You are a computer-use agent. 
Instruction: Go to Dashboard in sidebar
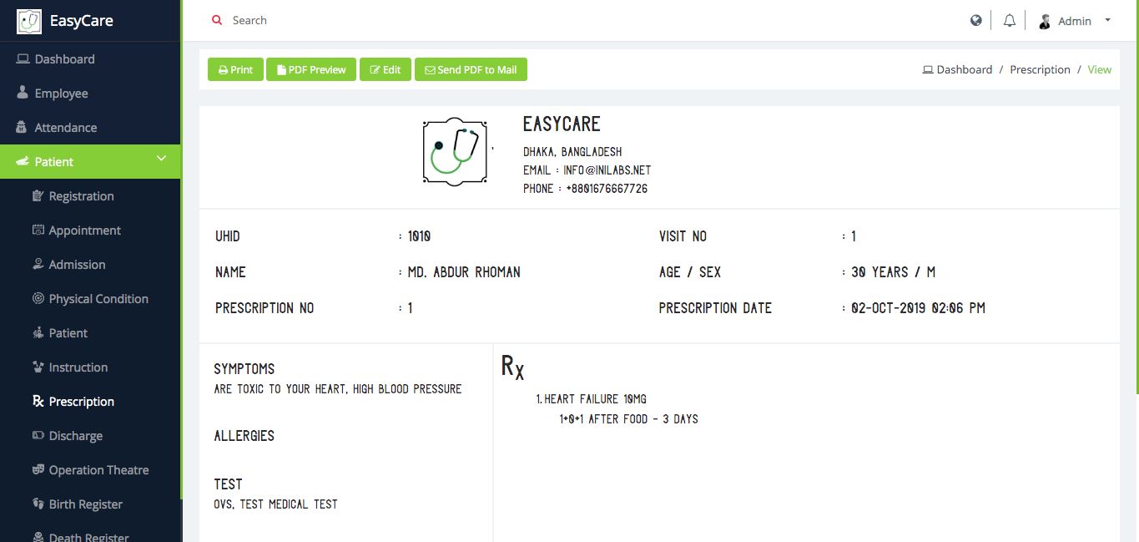coord(64,59)
